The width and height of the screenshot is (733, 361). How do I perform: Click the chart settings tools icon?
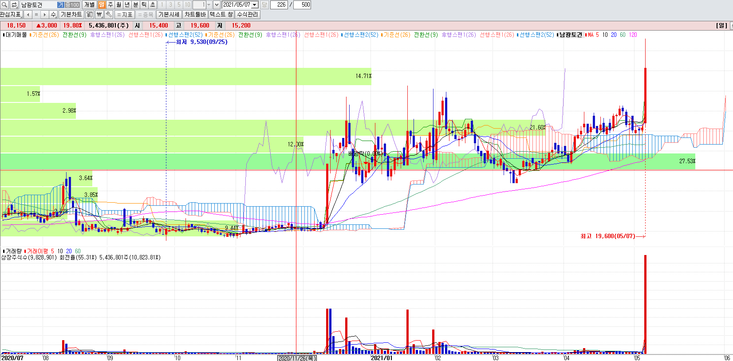pos(90,15)
